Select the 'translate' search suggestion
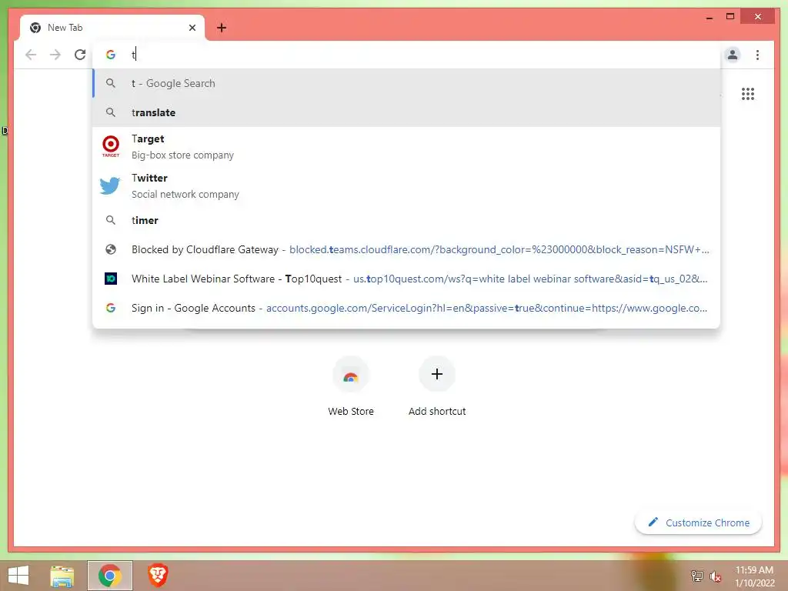The width and height of the screenshot is (788, 591). (406, 112)
